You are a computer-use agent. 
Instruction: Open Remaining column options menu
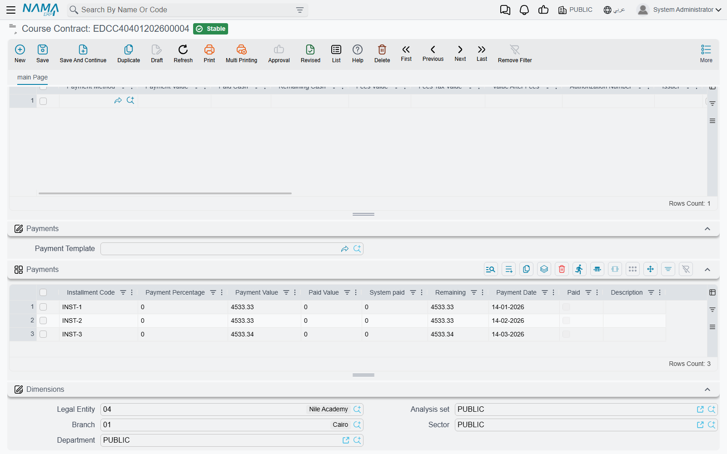tap(483, 292)
